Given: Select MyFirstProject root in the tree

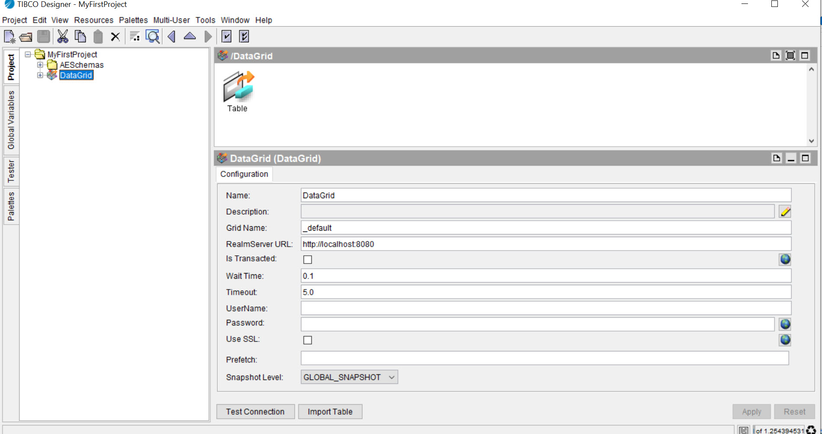Looking at the screenshot, I should click(72, 55).
